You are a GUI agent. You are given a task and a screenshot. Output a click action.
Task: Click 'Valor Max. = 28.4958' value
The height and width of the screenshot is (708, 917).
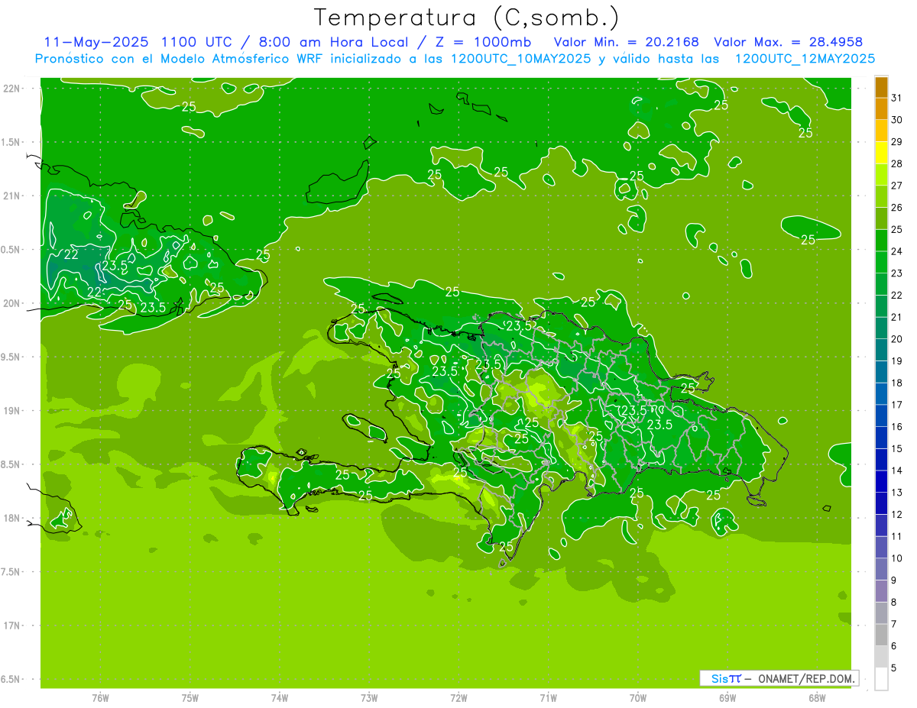coord(788,42)
